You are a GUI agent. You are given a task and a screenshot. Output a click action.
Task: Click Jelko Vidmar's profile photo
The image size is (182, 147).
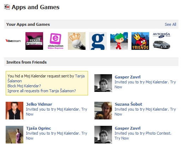(14, 111)
